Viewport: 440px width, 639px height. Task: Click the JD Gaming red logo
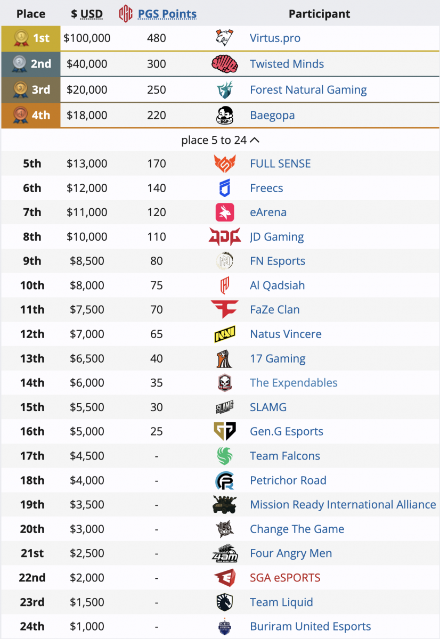click(224, 237)
